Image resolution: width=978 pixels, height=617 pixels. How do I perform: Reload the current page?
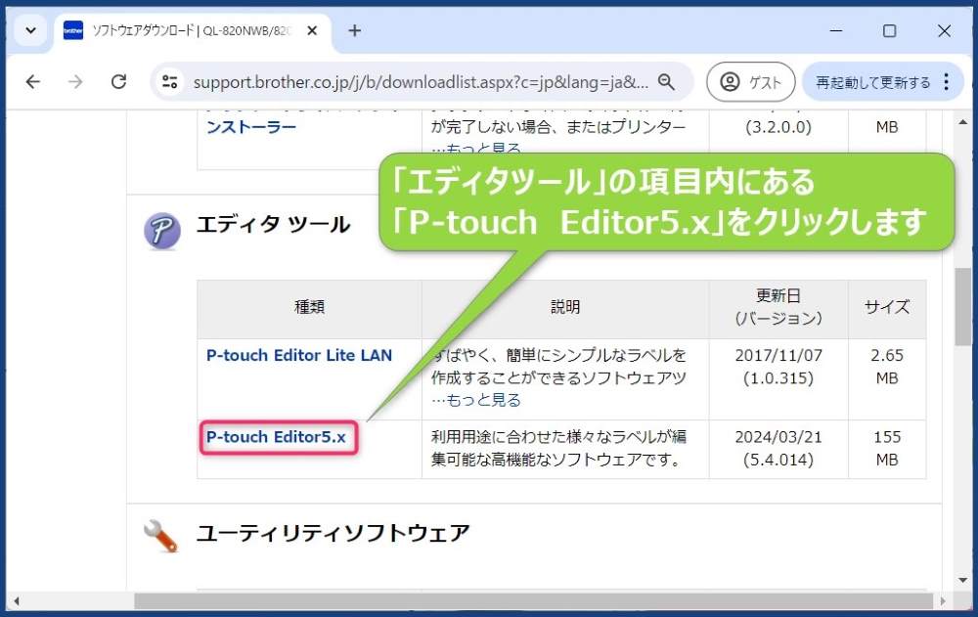click(118, 82)
